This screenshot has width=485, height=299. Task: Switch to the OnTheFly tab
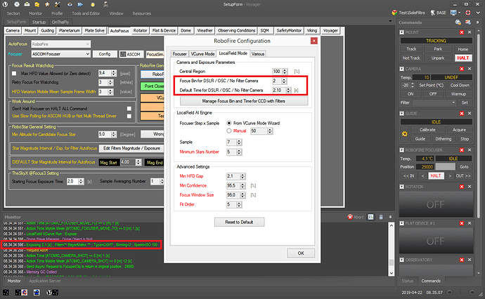coord(60,22)
